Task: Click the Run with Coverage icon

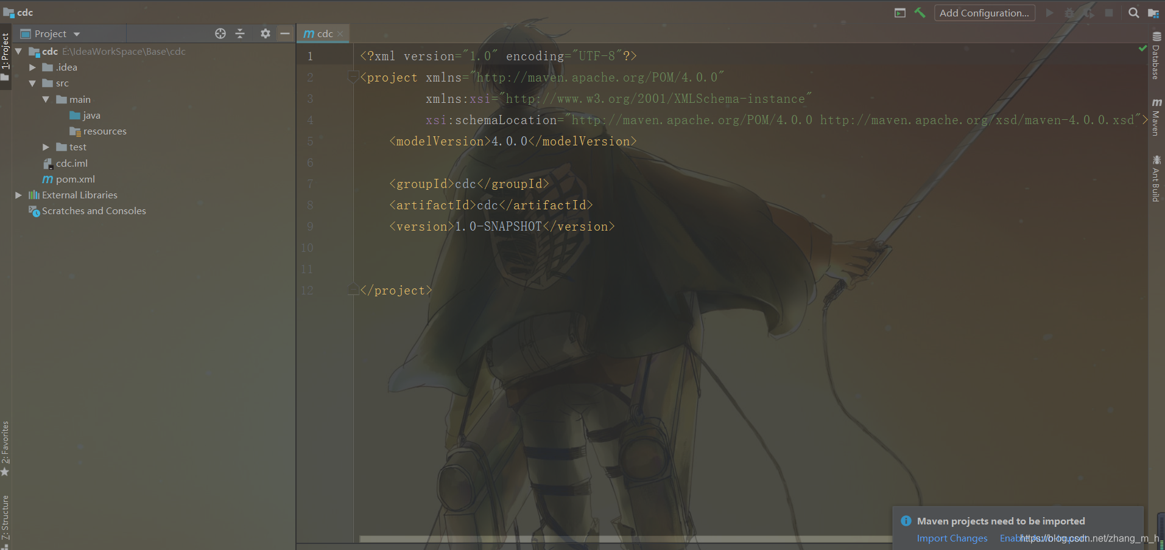Action: pyautogui.click(x=1089, y=13)
